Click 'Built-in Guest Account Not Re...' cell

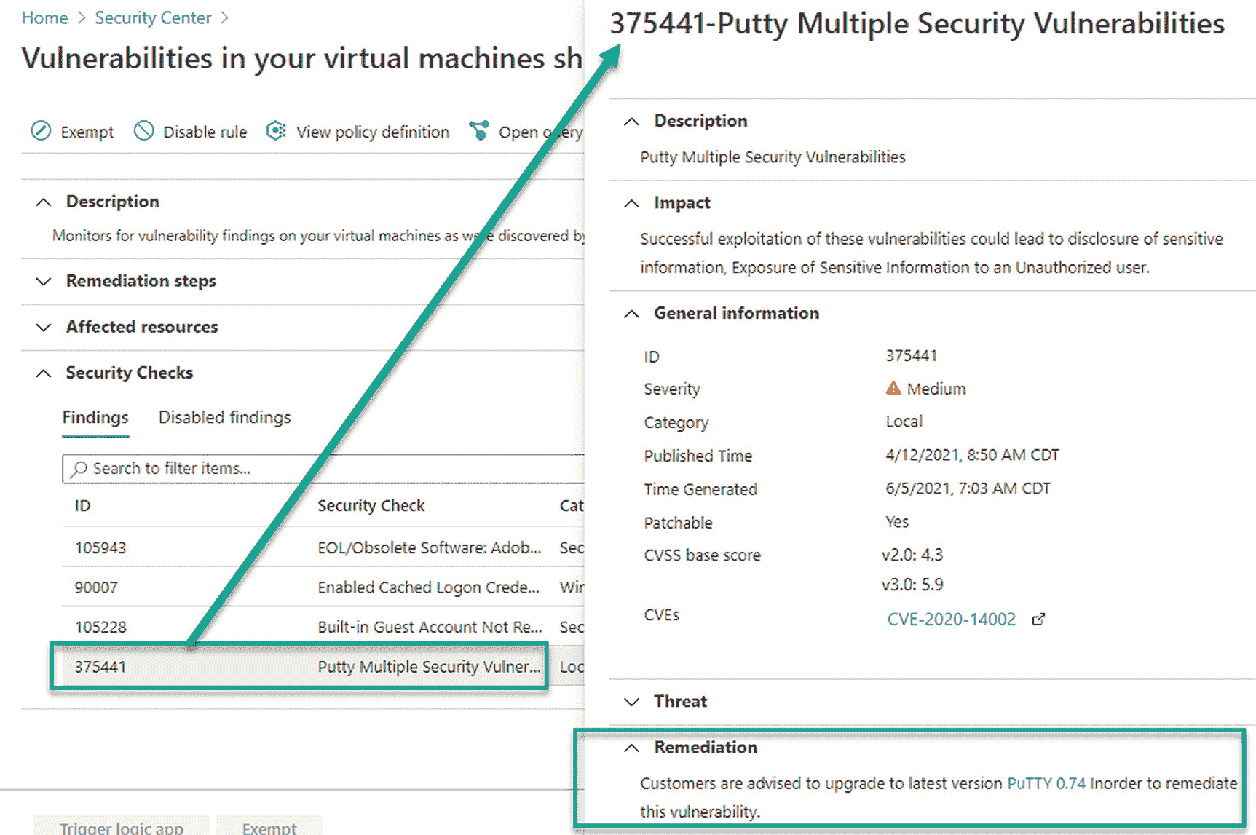430,627
